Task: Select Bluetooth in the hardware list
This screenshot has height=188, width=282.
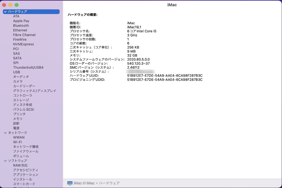Action: (21, 25)
